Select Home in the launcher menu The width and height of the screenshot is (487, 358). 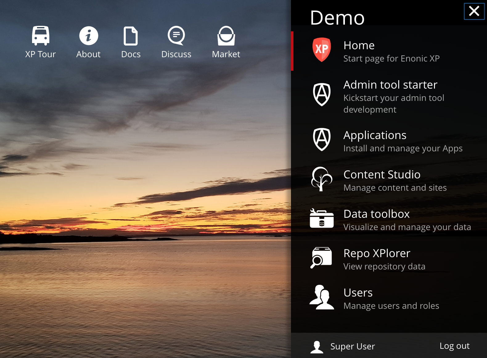pos(389,51)
